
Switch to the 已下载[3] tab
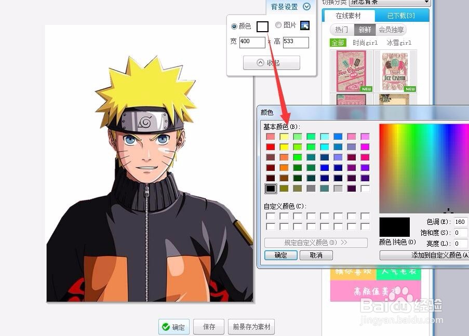401,16
